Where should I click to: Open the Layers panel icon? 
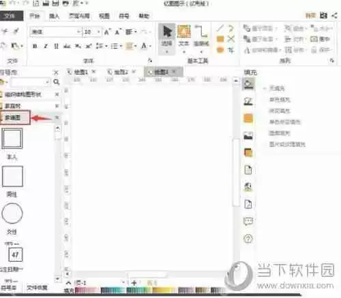point(248,152)
